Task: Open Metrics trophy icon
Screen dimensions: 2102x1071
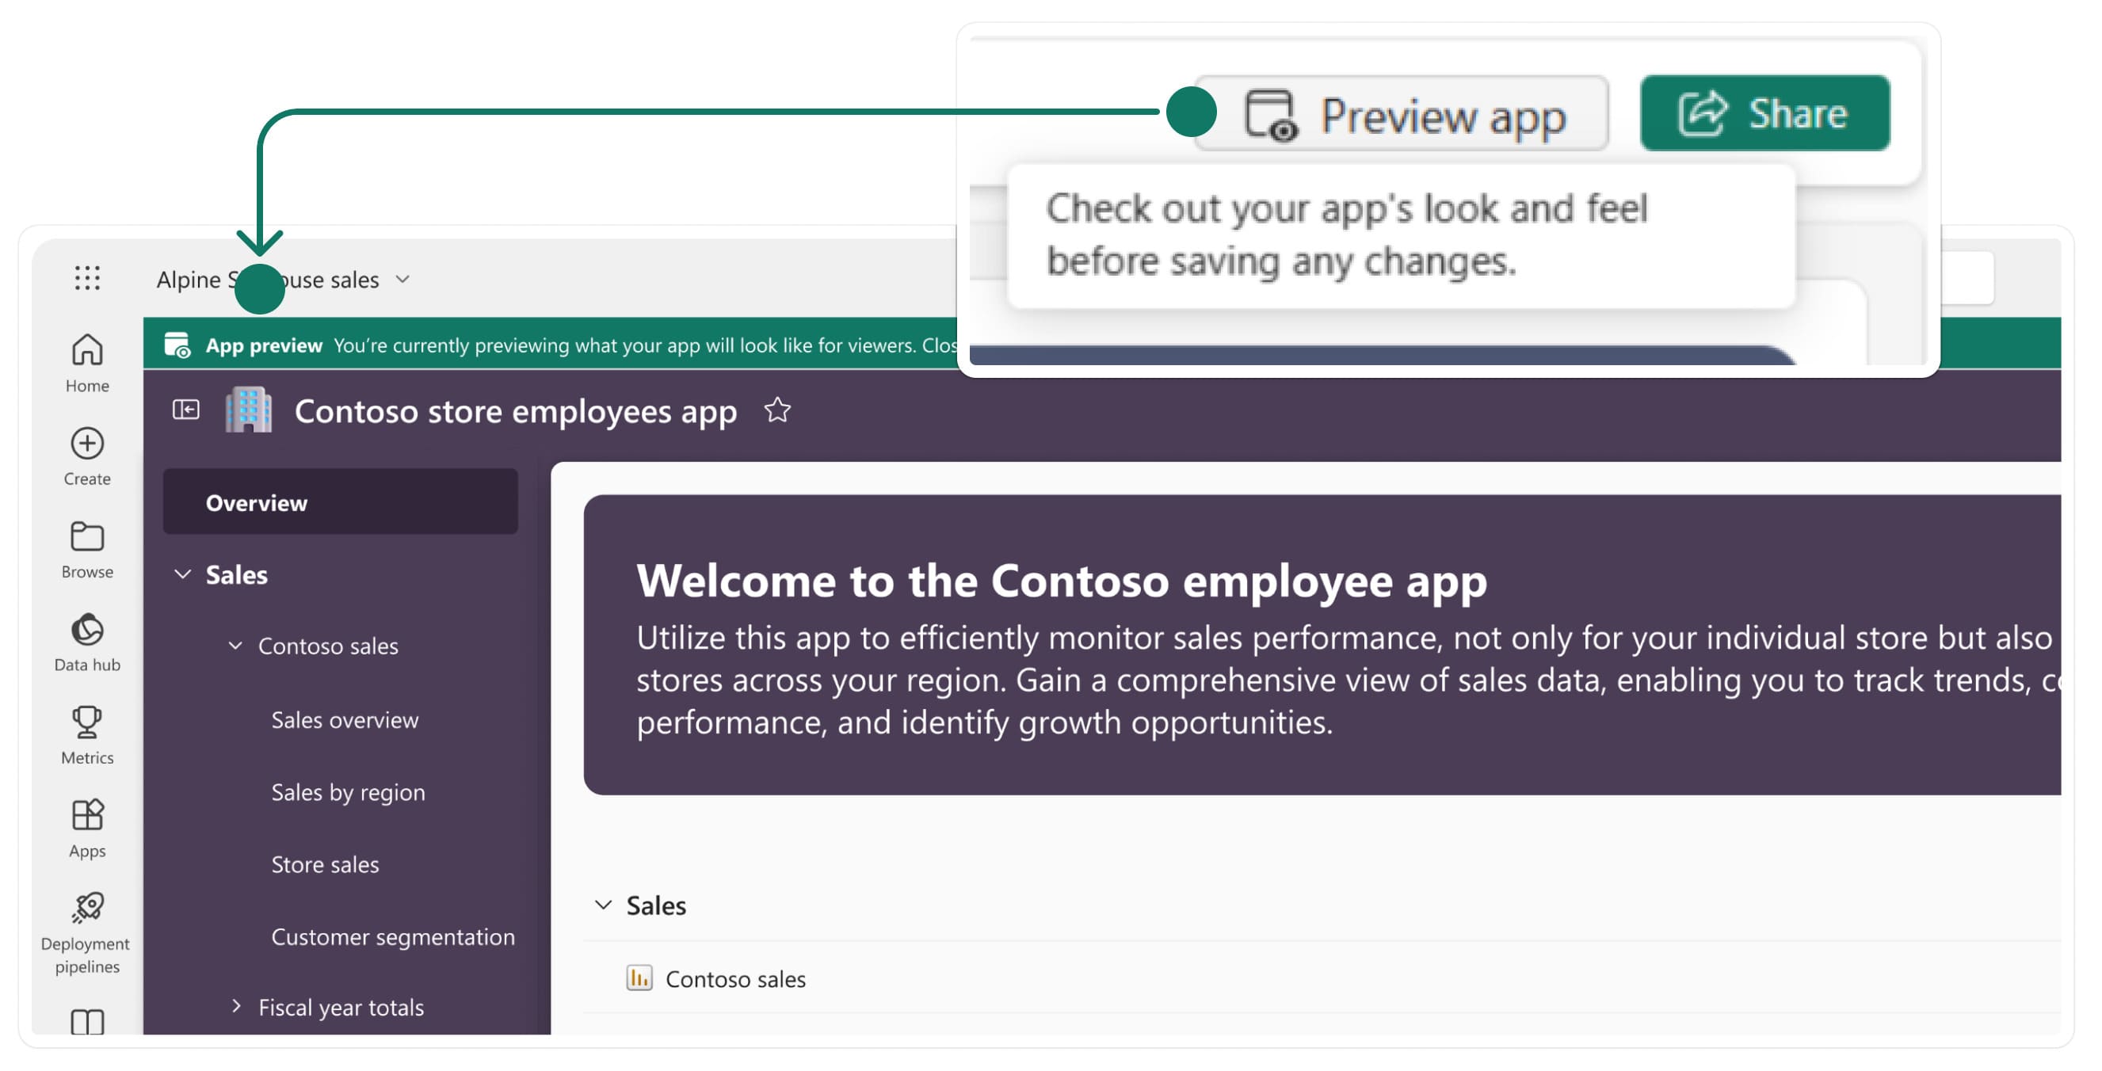Action: coord(86,723)
